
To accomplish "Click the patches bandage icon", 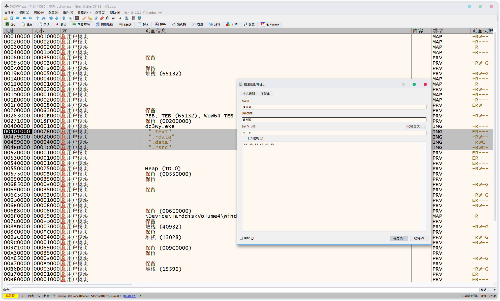I will click(84, 18).
